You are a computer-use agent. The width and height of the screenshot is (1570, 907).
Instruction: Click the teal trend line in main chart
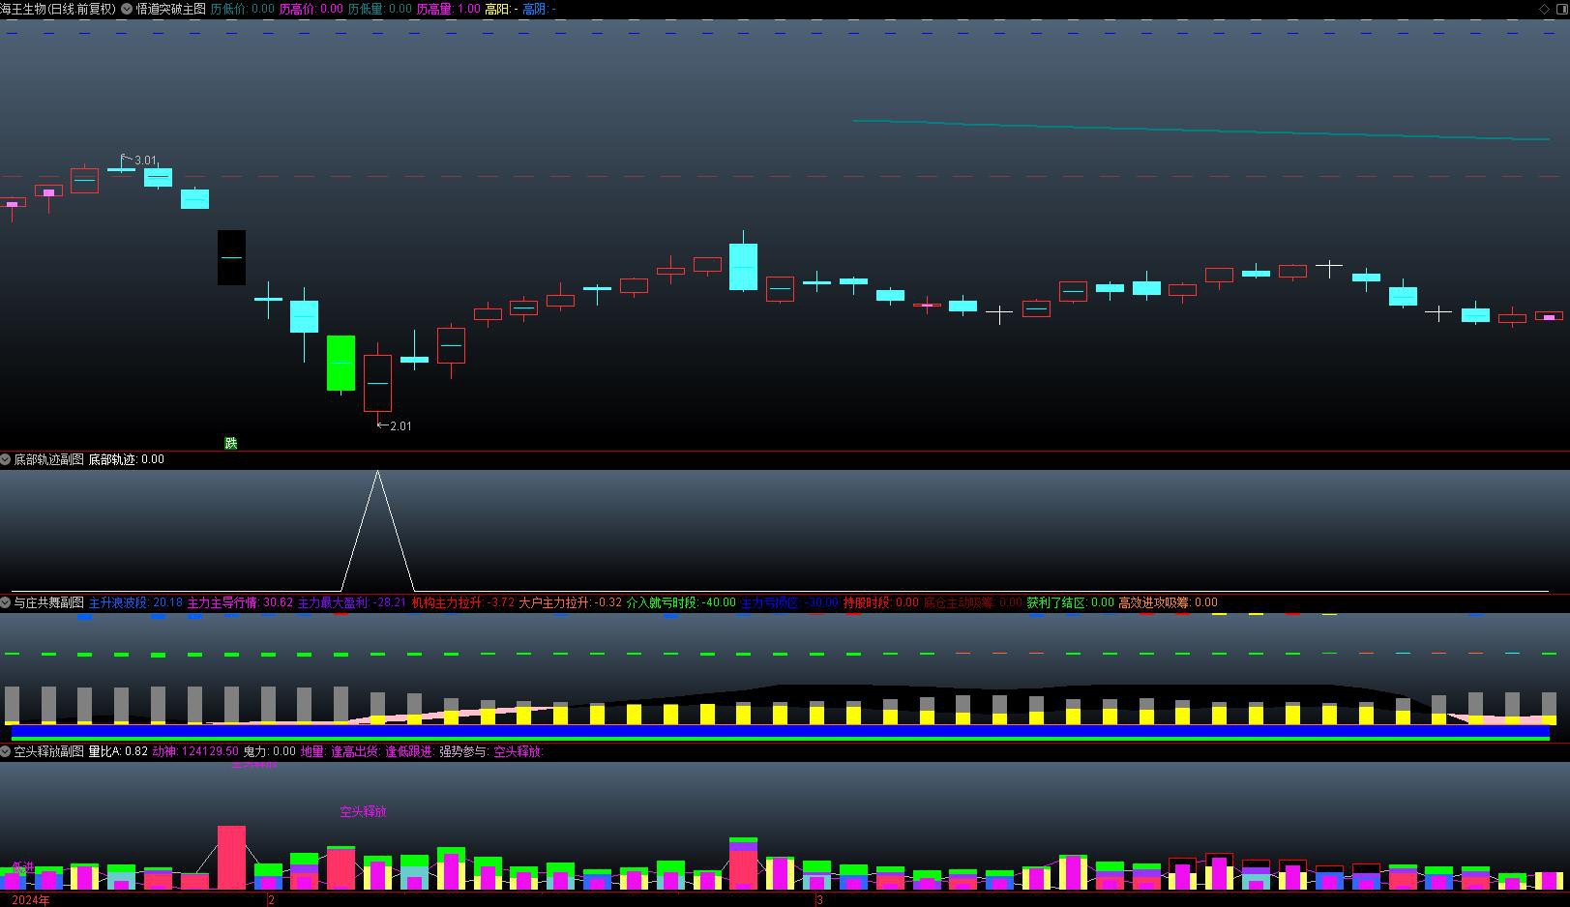click(x=1201, y=130)
